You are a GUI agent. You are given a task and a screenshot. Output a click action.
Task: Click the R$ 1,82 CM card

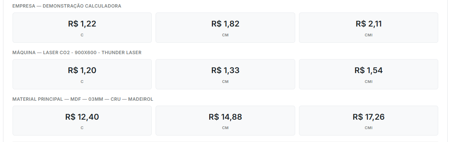[225, 28]
